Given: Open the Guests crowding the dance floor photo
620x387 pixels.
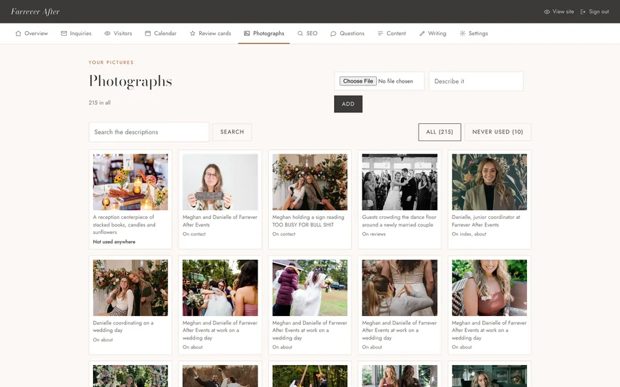Looking at the screenshot, I should 400,182.
